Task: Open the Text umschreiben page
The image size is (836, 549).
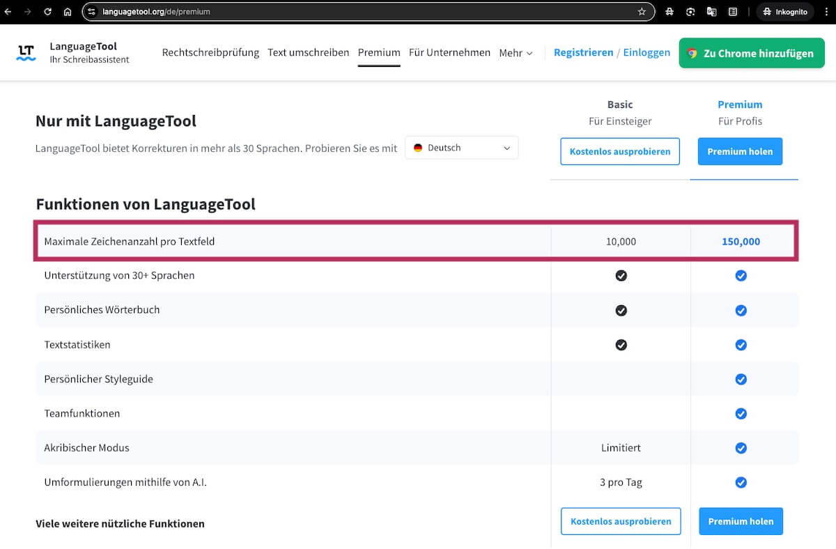Action: click(x=309, y=52)
